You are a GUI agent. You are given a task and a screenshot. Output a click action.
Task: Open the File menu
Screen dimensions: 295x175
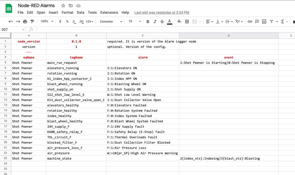[20, 12]
